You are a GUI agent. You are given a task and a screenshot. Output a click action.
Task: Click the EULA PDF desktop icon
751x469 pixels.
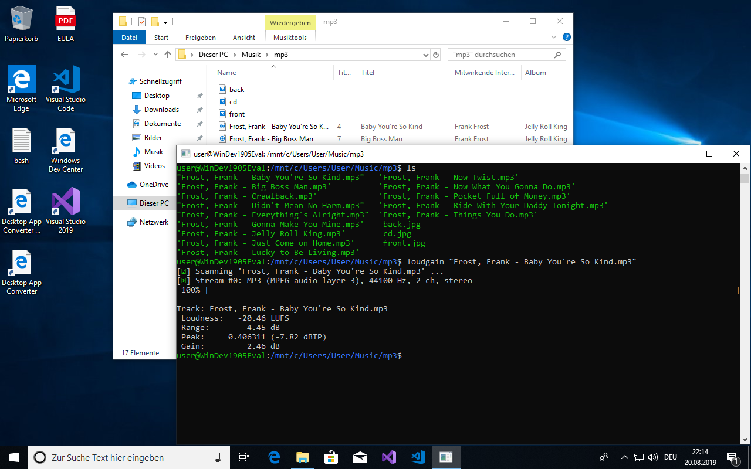point(66,24)
